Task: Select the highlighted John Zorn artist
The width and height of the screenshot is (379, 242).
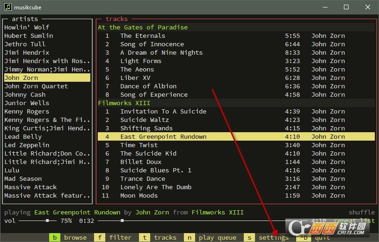Action: [x=47, y=78]
